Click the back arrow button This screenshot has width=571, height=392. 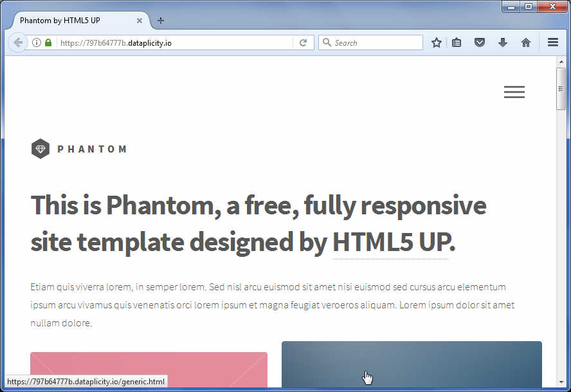tap(18, 43)
